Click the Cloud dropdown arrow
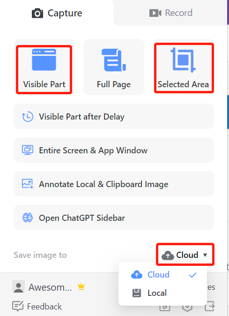This screenshot has height=316, width=229. click(x=205, y=255)
